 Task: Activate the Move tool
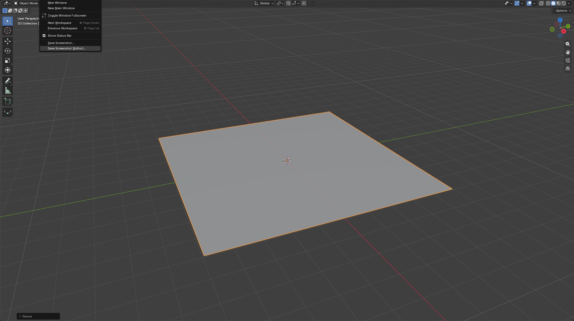tap(8, 41)
